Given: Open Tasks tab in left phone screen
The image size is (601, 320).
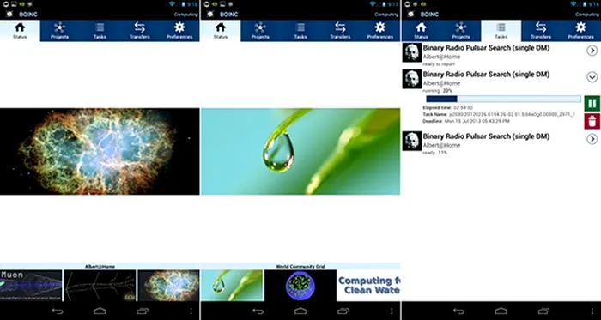Looking at the screenshot, I should (x=100, y=31).
